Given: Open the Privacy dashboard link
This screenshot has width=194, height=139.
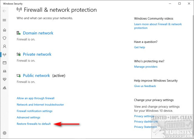Looking at the screenshot, I should point(145,121).
